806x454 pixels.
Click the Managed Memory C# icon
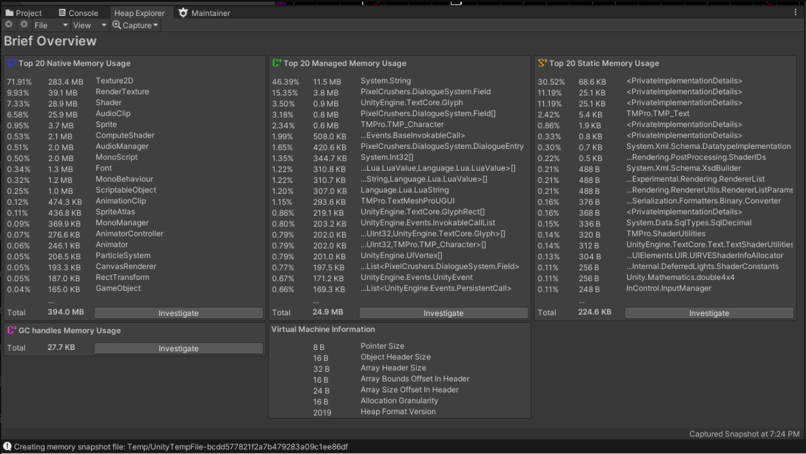pos(276,63)
